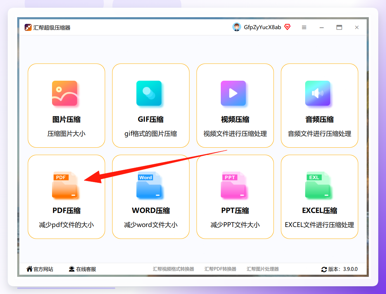Click the 减少pdf文件的大小 description

[66, 225]
